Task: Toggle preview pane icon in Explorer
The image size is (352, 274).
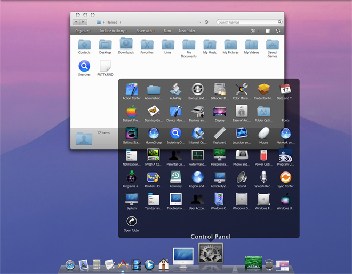Action: (268, 30)
